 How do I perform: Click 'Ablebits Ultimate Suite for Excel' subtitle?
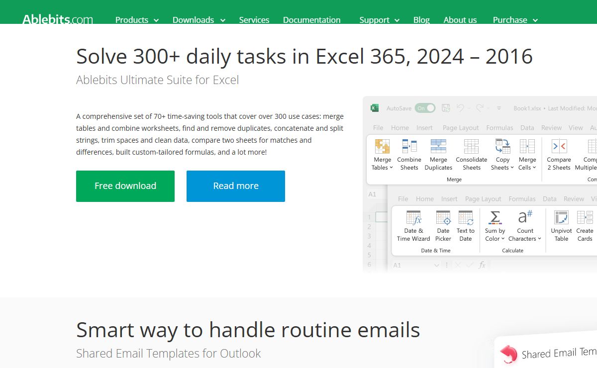click(158, 80)
